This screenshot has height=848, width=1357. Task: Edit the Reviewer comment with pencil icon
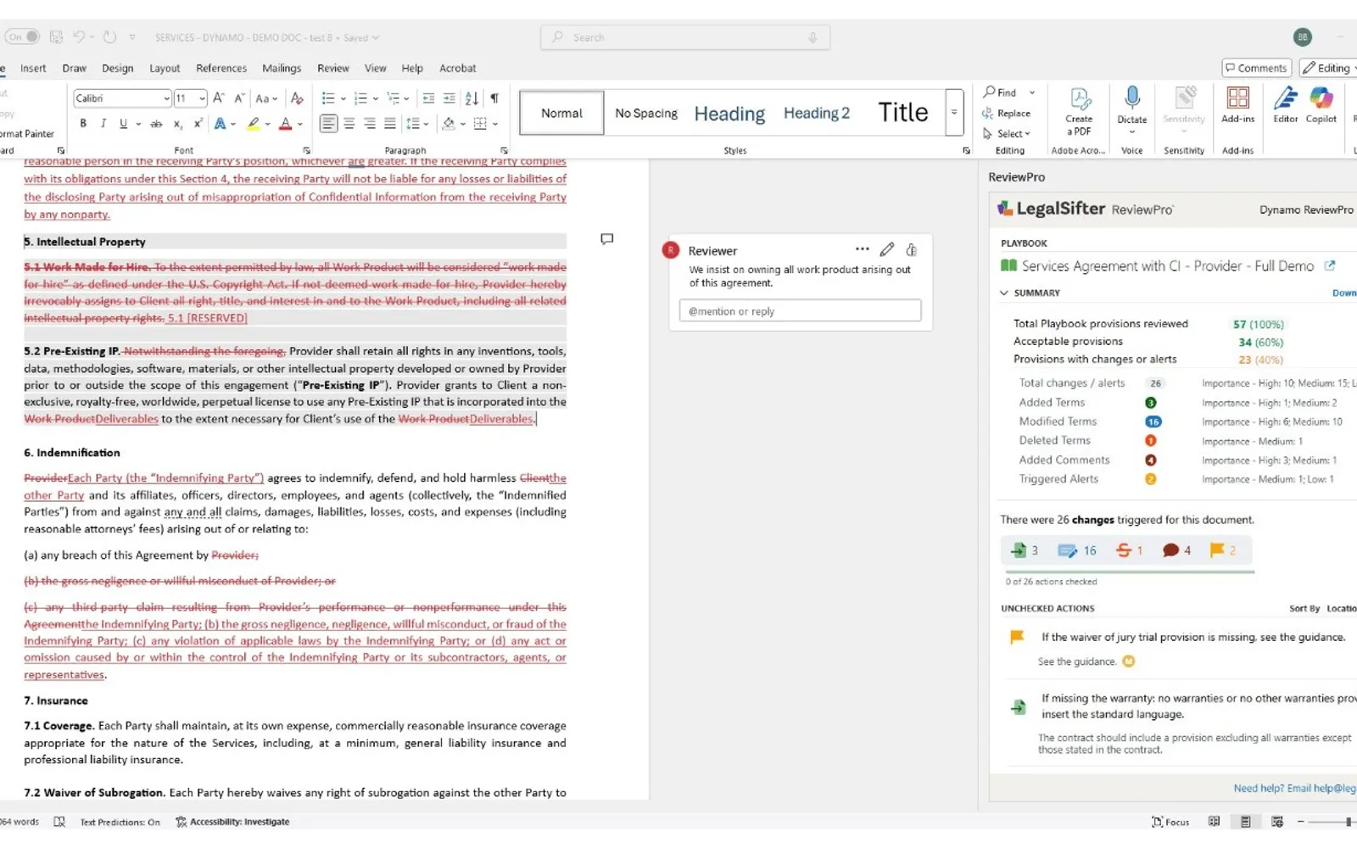pos(887,249)
